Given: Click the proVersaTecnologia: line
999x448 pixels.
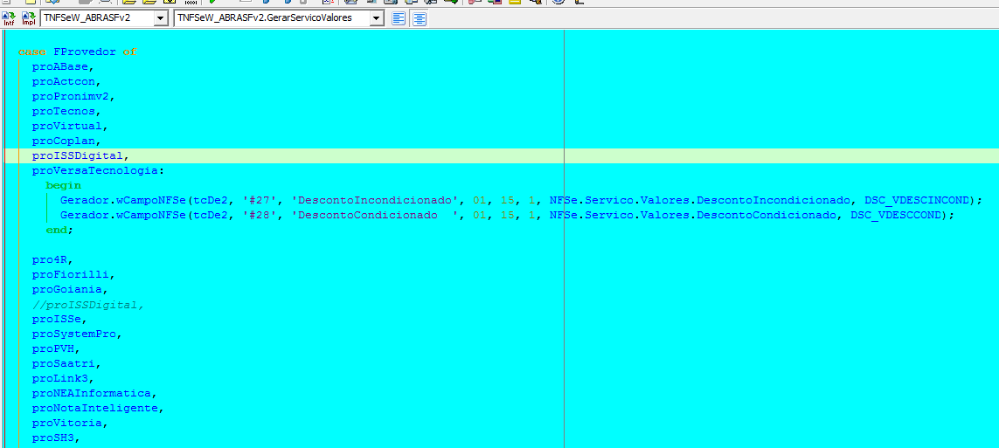Looking at the screenshot, I should tap(99, 171).
